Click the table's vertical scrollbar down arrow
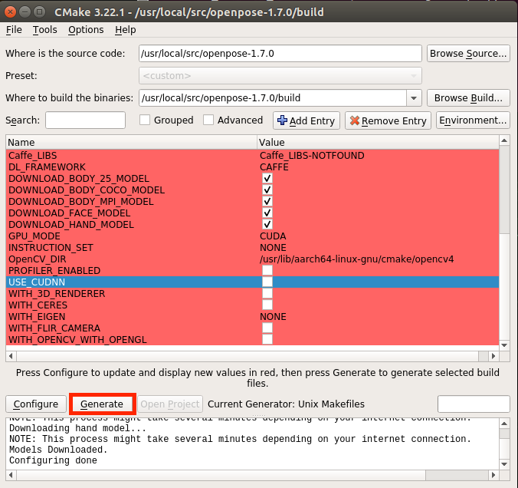 pos(504,345)
